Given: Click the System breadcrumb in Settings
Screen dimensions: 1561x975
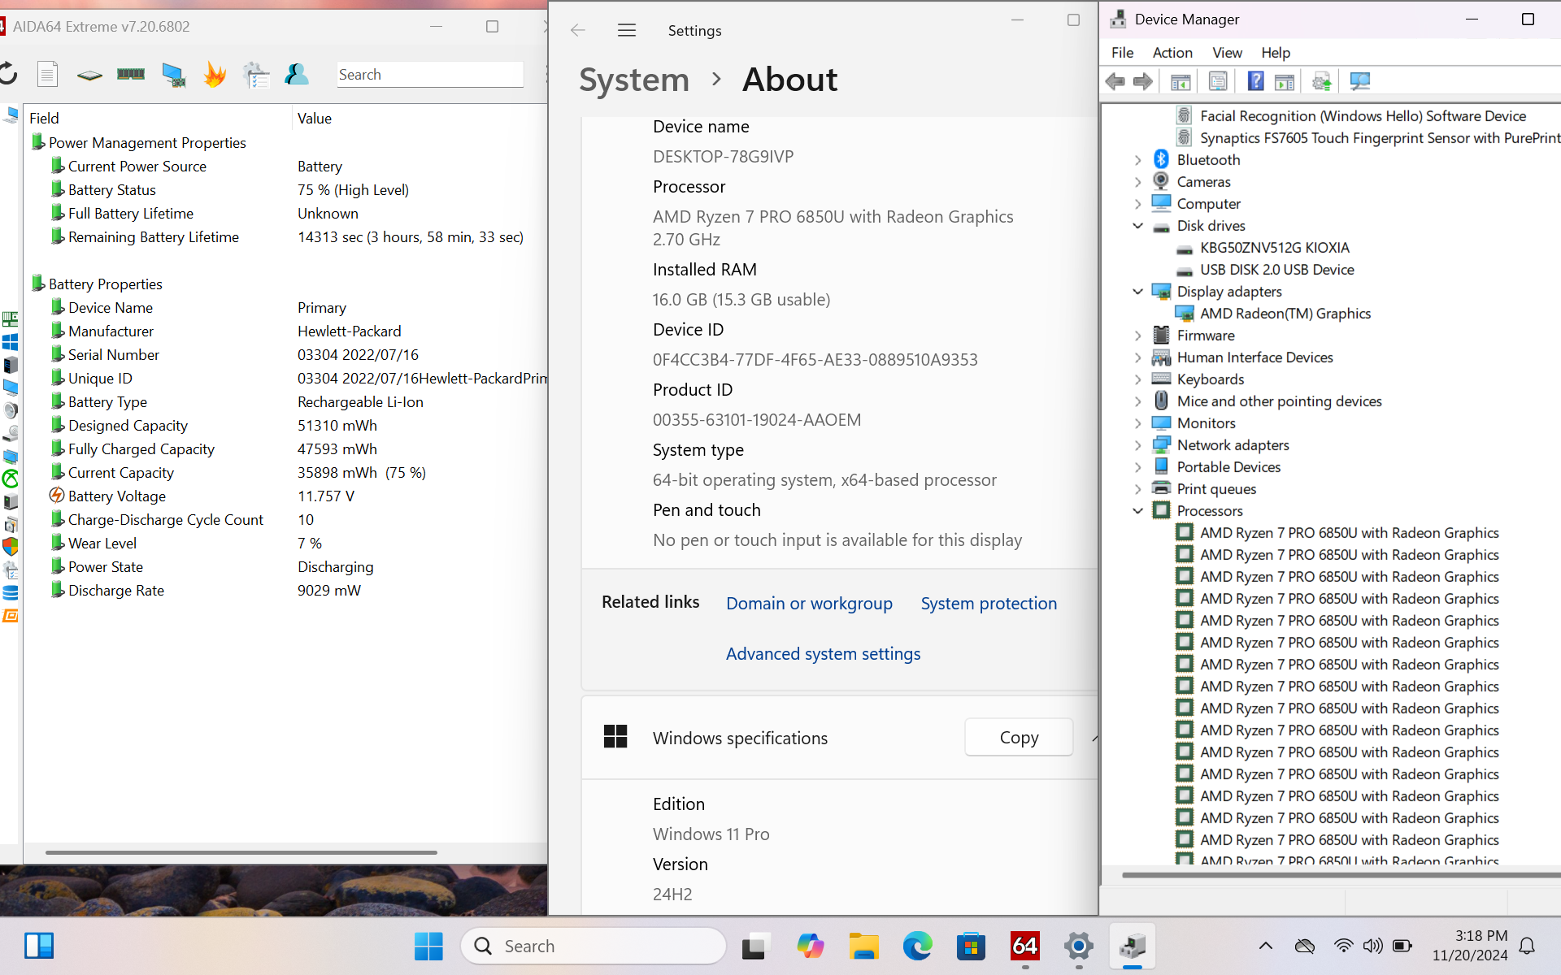Looking at the screenshot, I should coord(634,80).
